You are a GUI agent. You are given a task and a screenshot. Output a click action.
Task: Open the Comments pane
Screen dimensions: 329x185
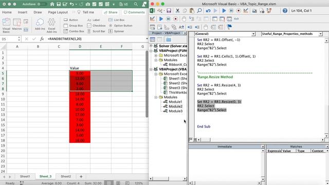pos(134,12)
